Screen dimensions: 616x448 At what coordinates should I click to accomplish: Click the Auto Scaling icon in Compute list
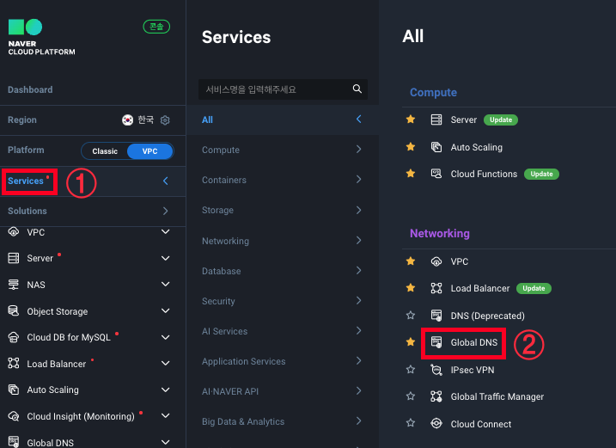(436, 147)
